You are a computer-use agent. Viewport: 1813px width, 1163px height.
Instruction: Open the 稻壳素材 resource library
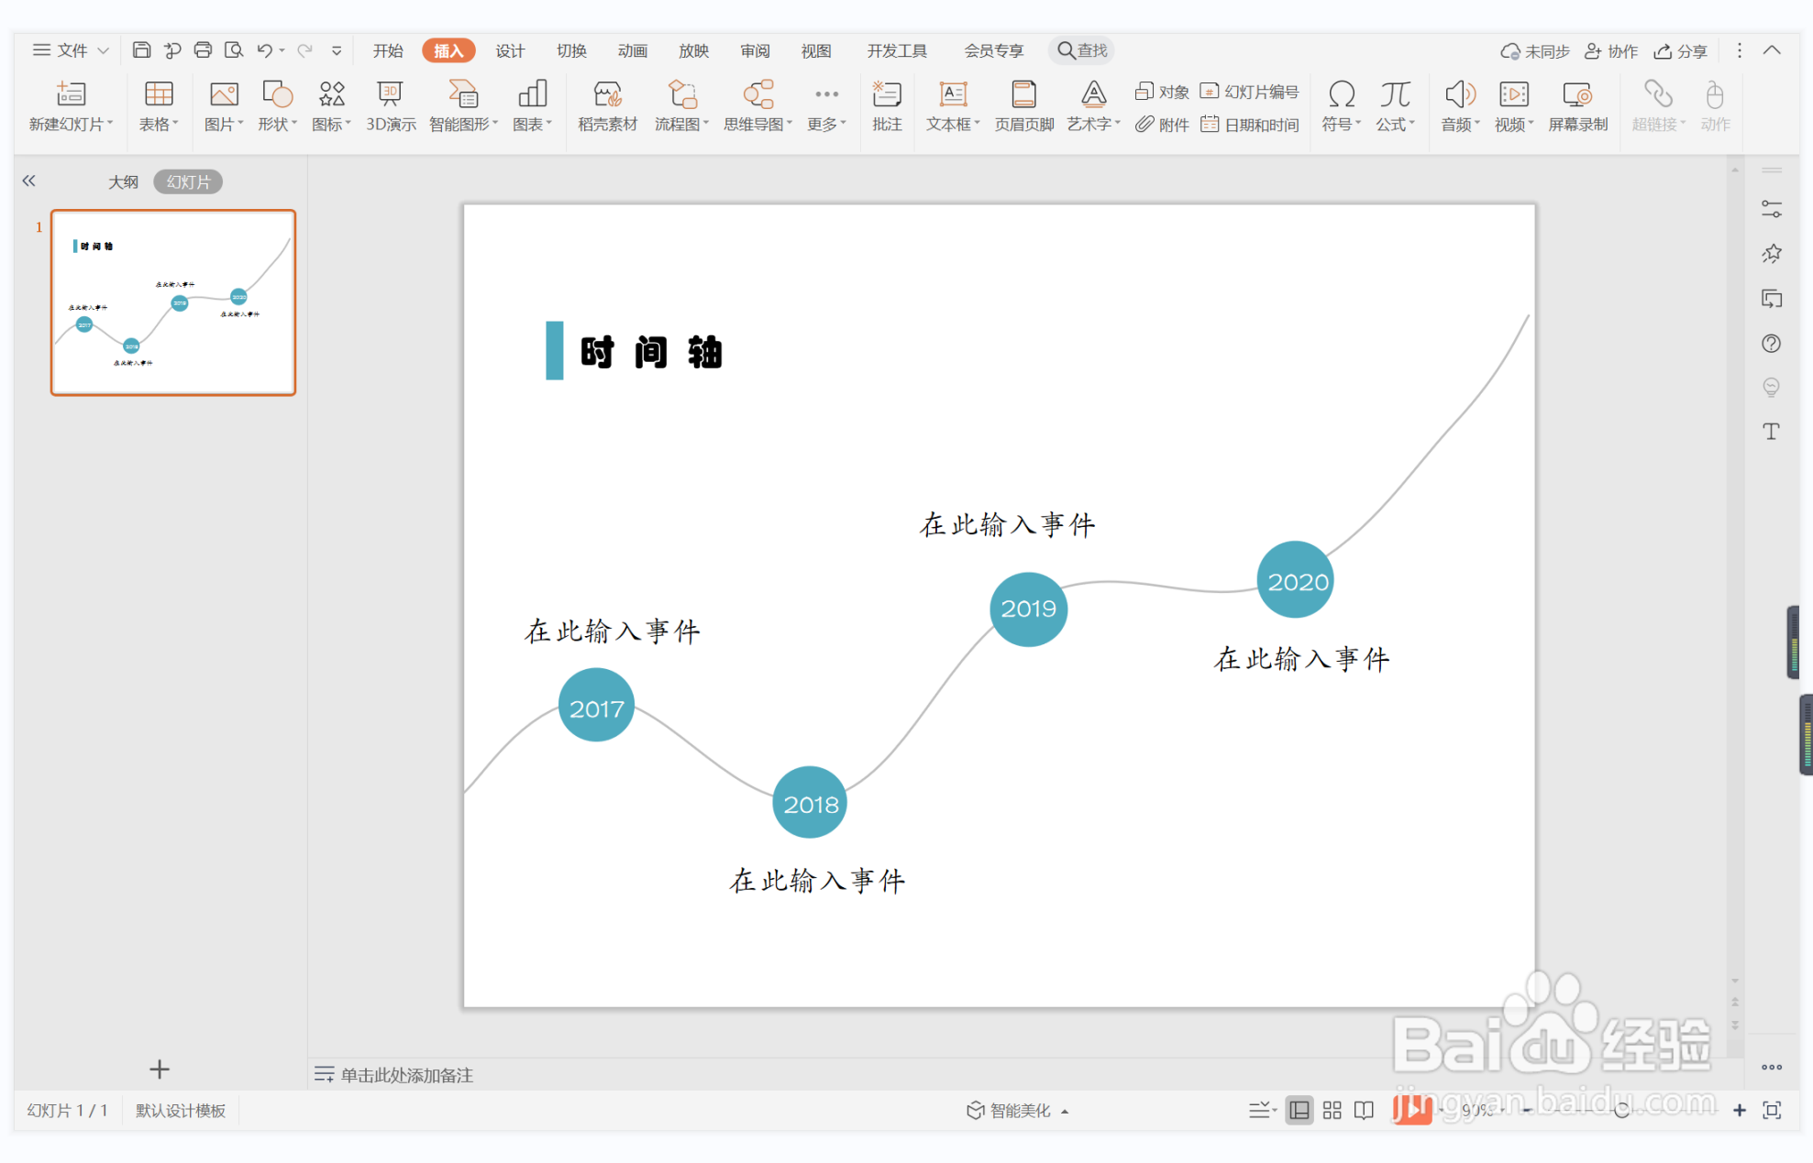pyautogui.click(x=607, y=105)
